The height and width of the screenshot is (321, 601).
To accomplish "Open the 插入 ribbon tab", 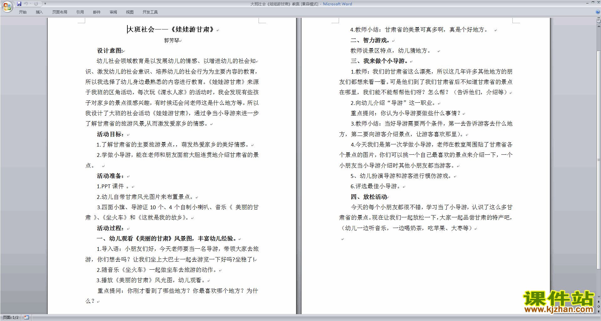I will pos(39,12).
